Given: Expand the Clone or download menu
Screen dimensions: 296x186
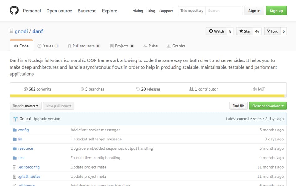Looking at the screenshot, I should (x=268, y=106).
